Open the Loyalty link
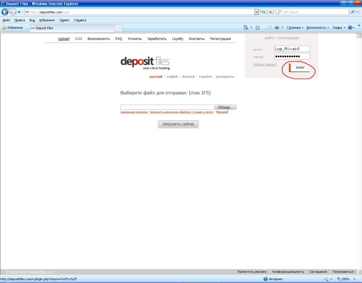Viewport: 362px width, 283px height. (177, 39)
